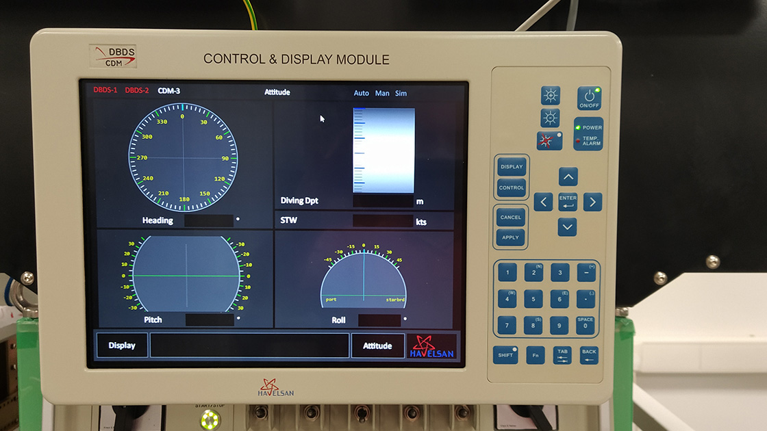Tap the DBDS CDM logo label
767x431 pixels.
(x=113, y=57)
